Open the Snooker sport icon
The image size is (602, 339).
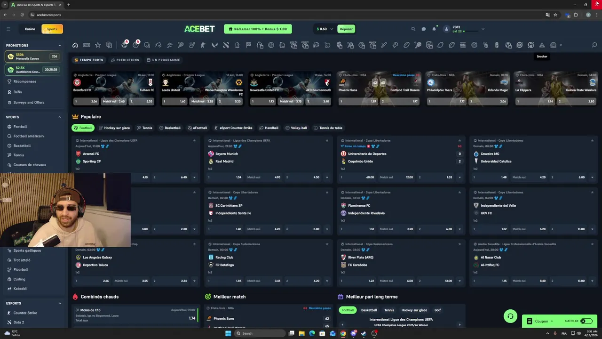[542, 45]
